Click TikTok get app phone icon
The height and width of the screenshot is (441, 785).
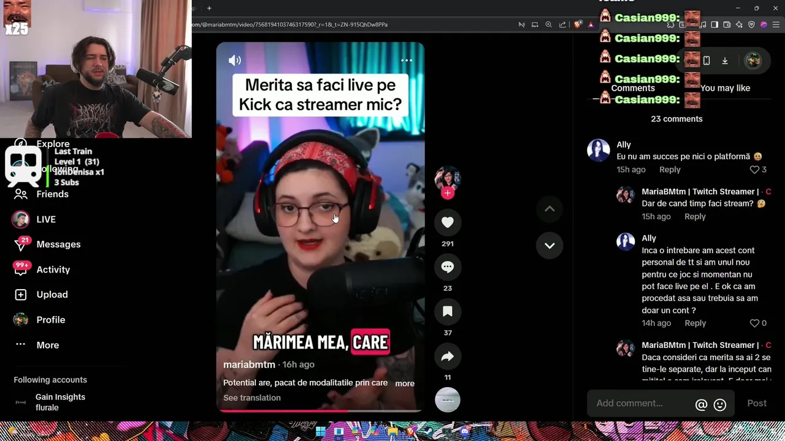[x=706, y=61]
